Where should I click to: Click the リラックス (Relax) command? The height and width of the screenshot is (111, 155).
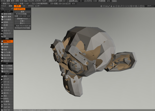point(7,84)
